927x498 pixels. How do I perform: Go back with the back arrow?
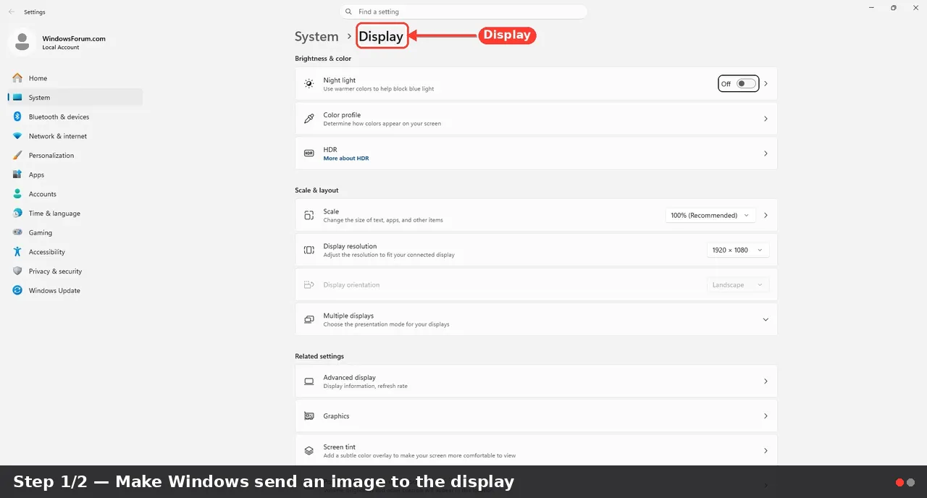[x=12, y=12]
